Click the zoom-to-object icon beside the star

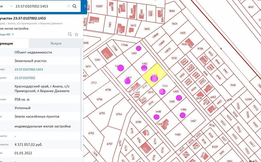tap(70, 34)
